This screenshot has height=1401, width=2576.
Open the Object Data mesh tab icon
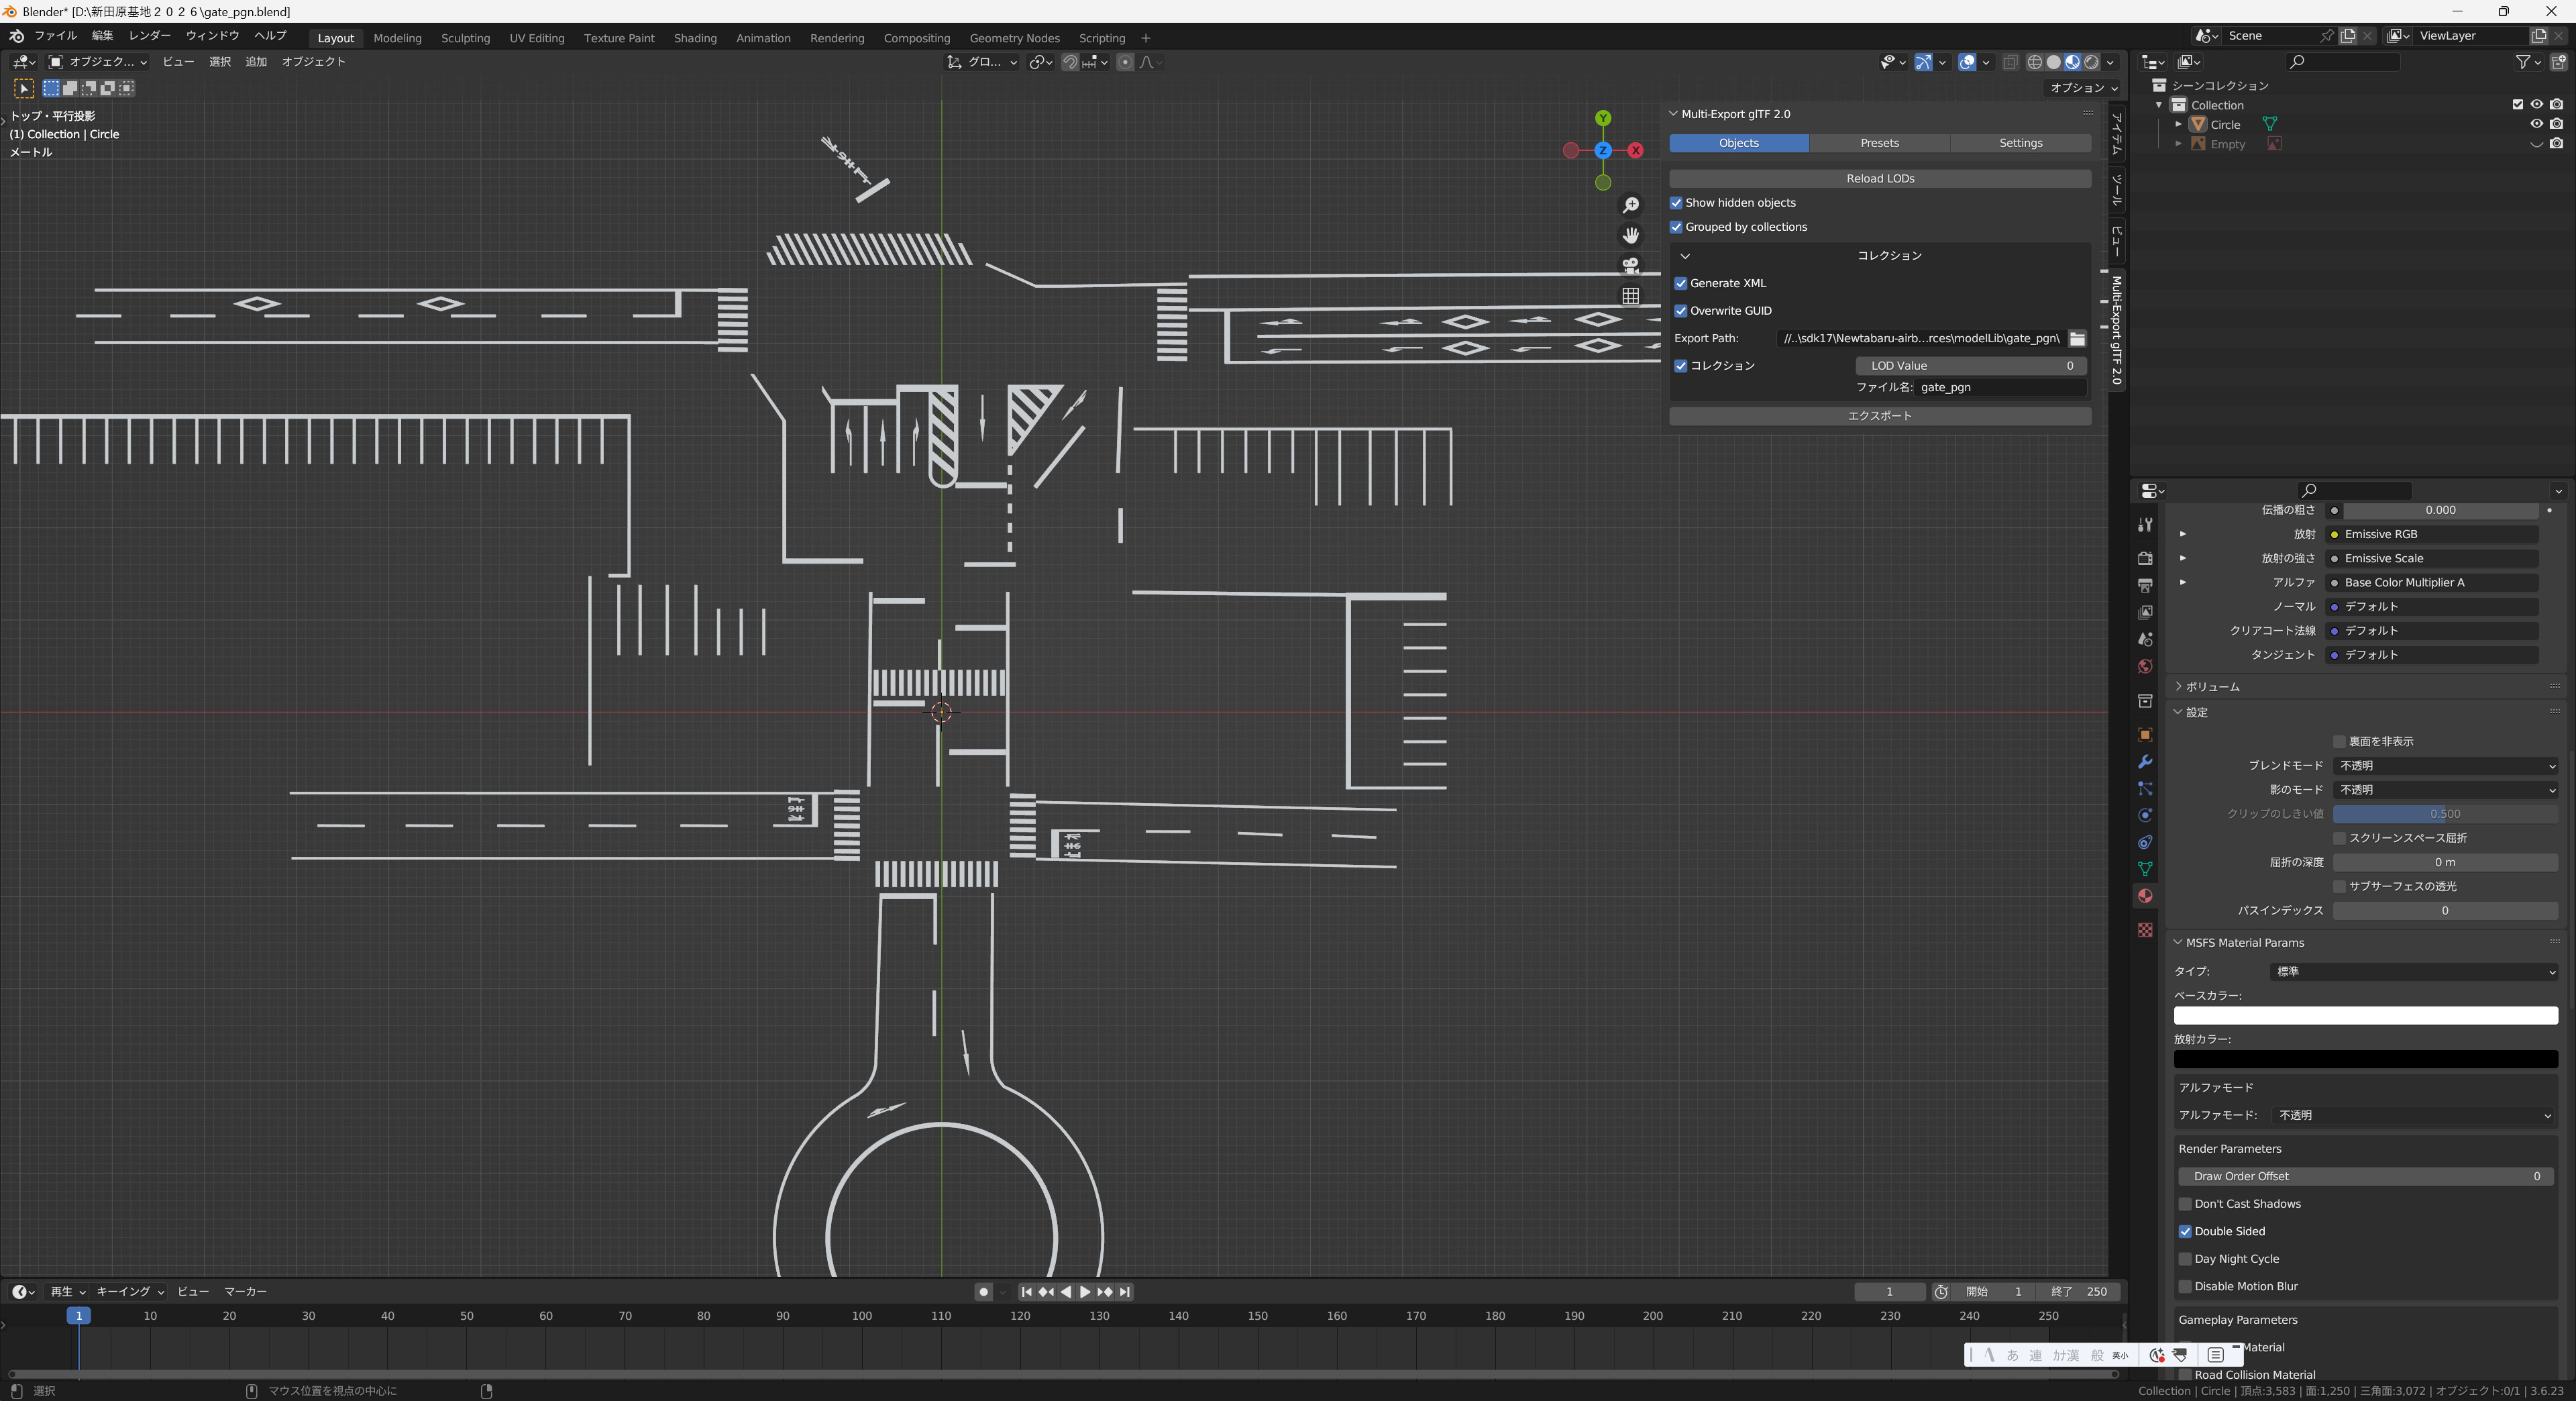(x=2144, y=869)
